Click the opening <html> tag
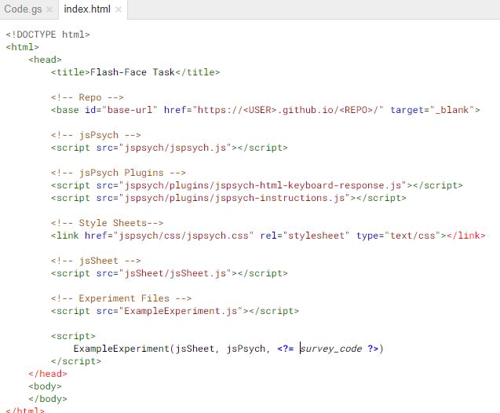Image resolution: width=500 pixels, height=413 pixels. point(22,47)
